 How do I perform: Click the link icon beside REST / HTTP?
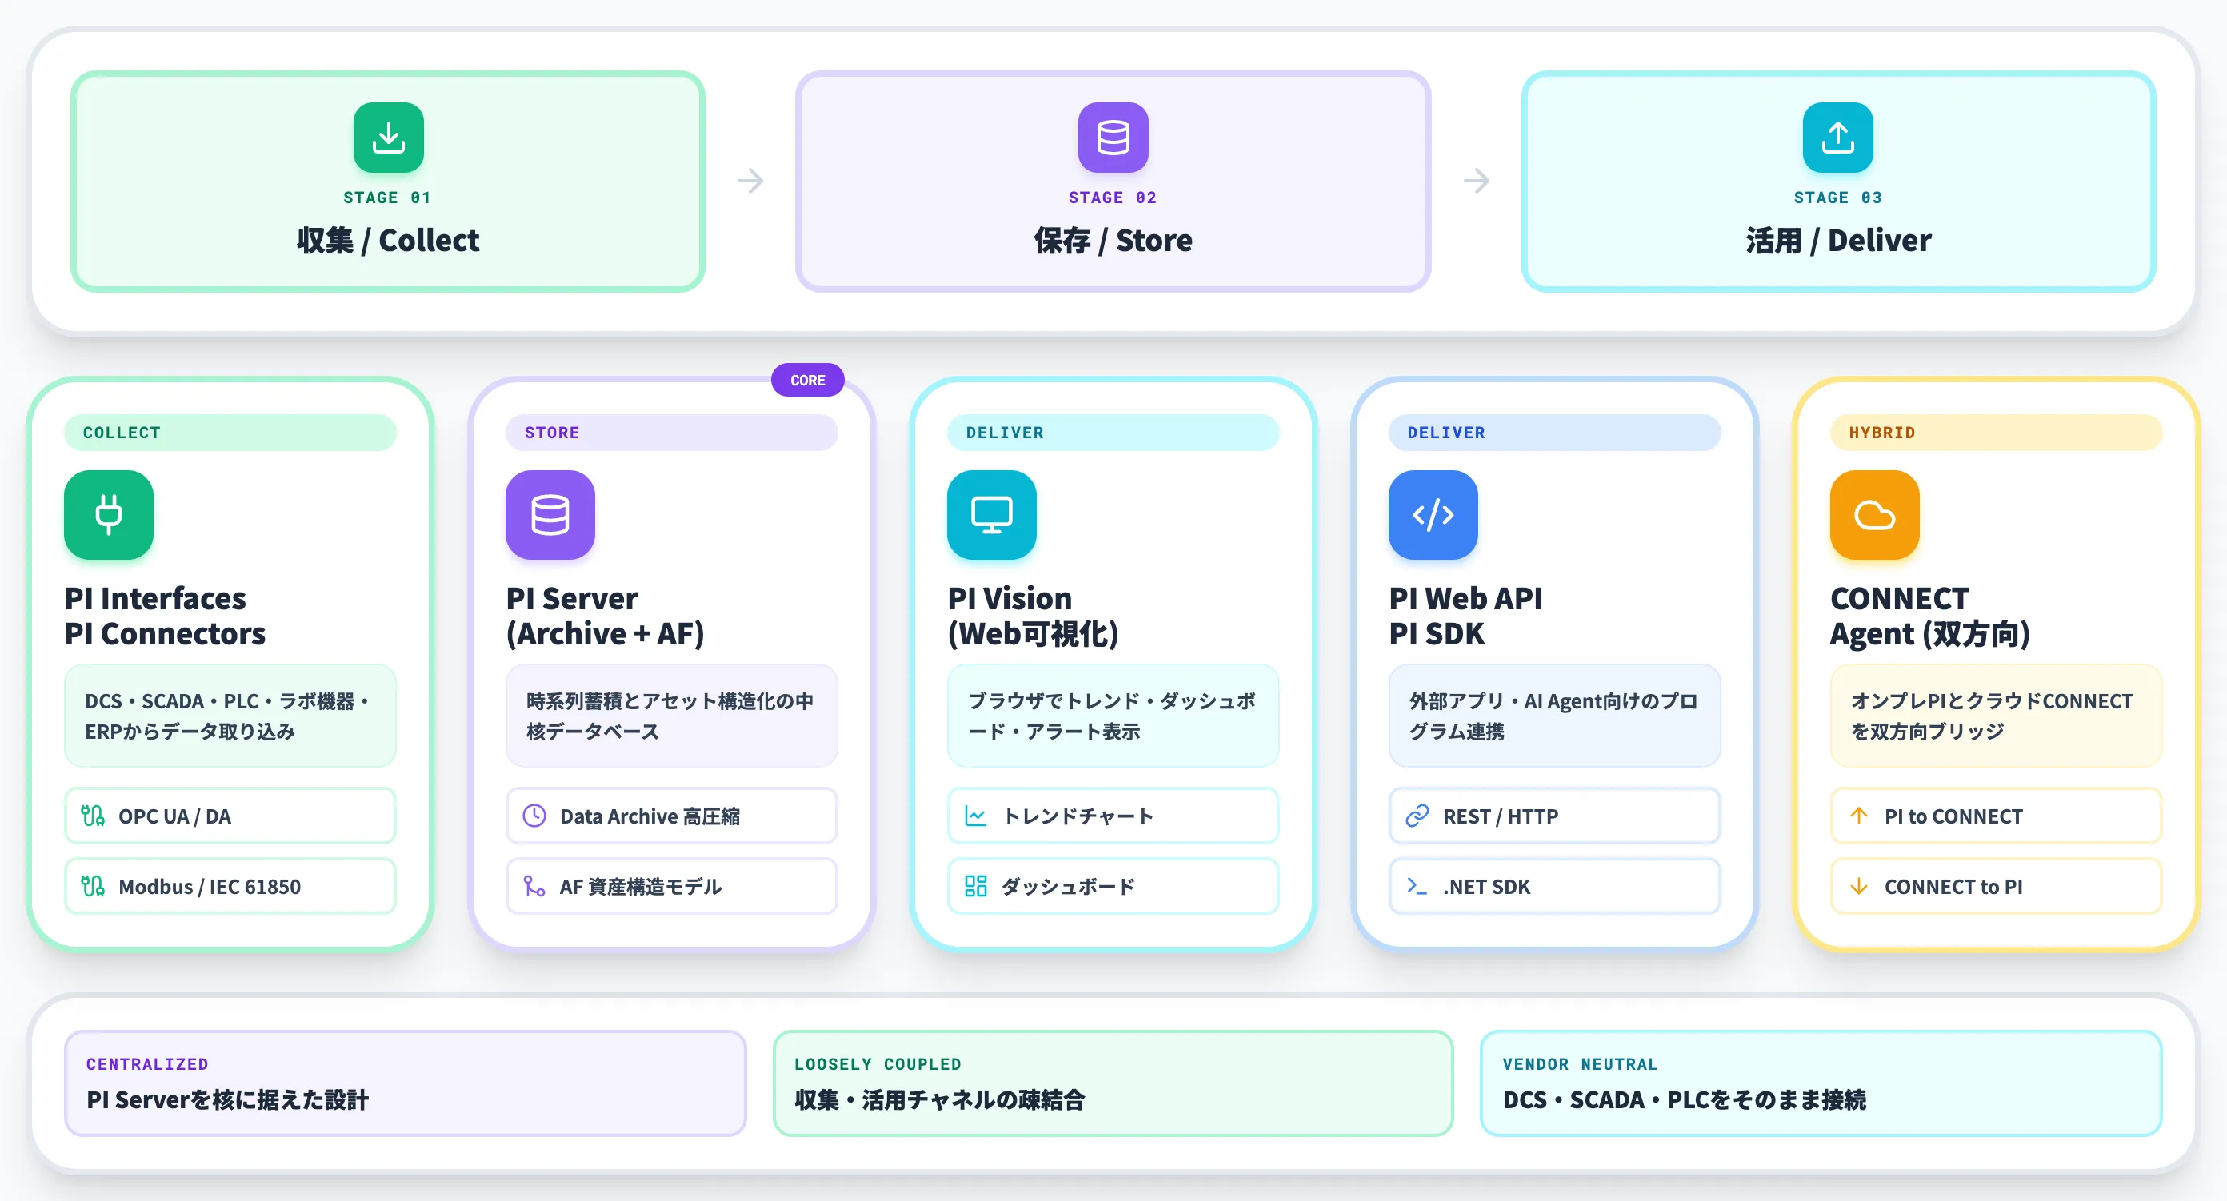pos(1417,816)
